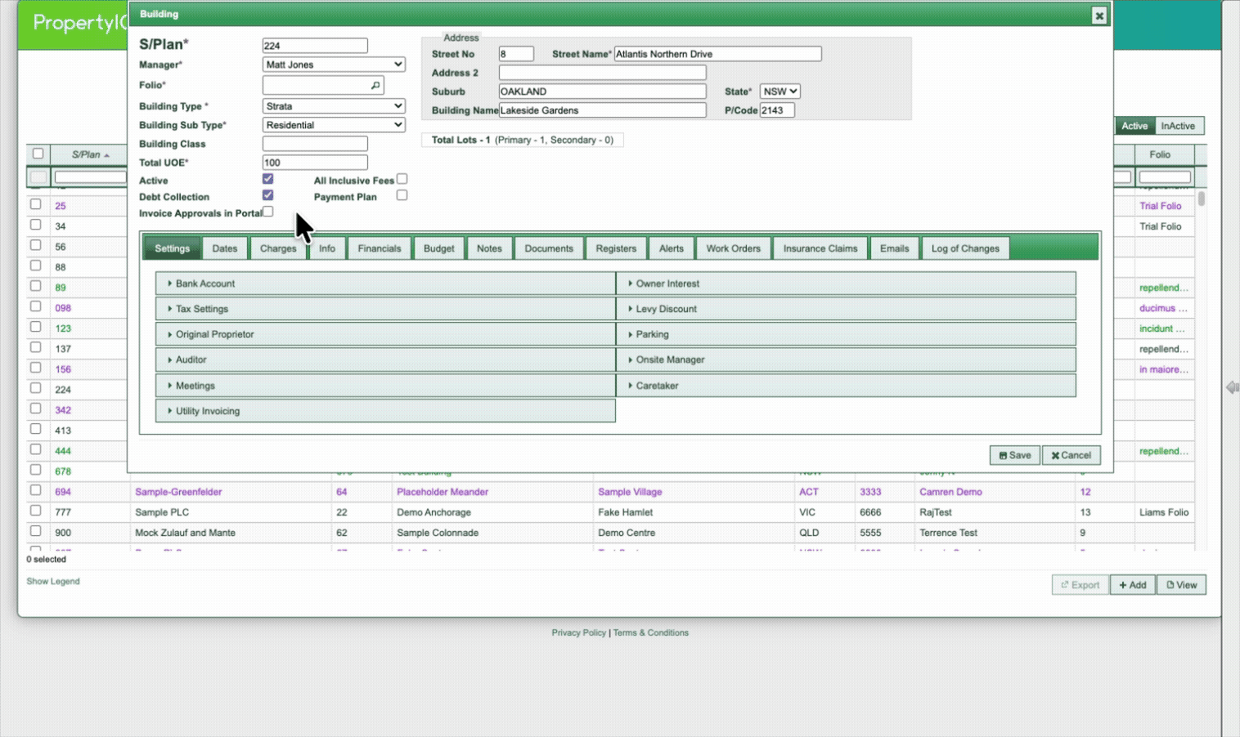The height and width of the screenshot is (737, 1240).
Task: Expand the Tax Settings section
Action: point(385,309)
